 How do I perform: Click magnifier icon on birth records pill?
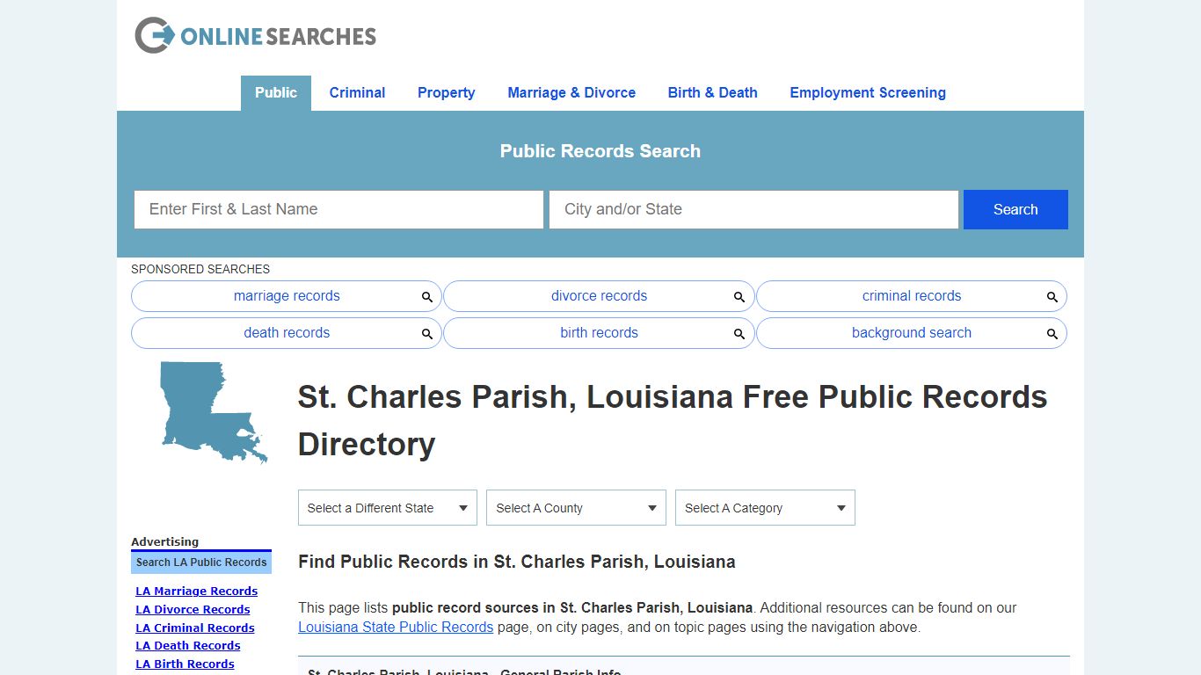(x=739, y=334)
